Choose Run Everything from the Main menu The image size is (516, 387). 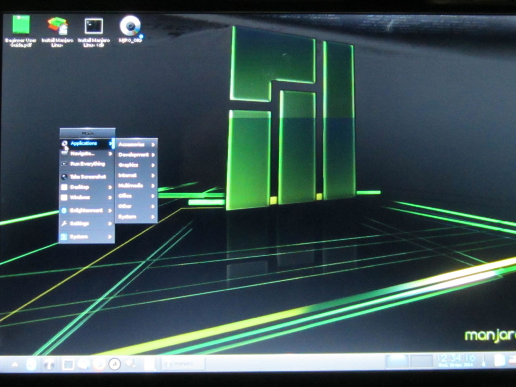[87, 164]
